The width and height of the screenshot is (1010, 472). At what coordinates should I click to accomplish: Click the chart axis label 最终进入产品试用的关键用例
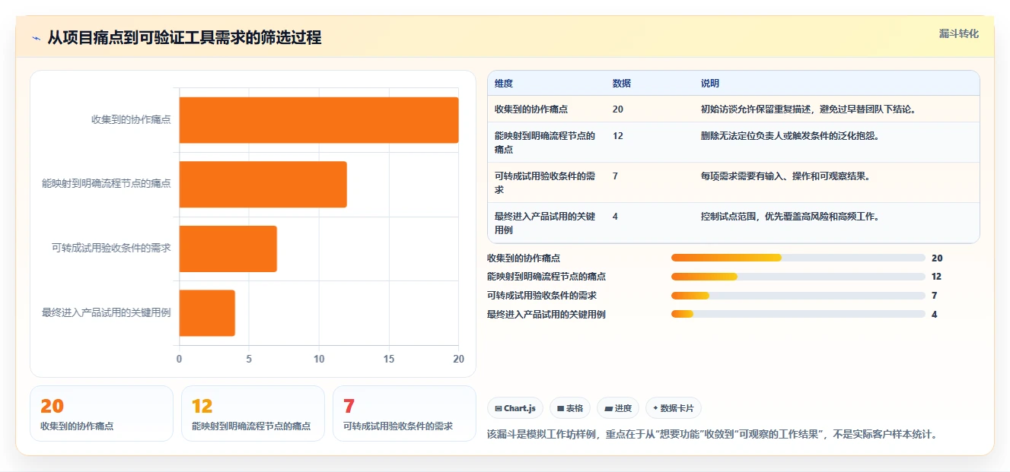(107, 313)
